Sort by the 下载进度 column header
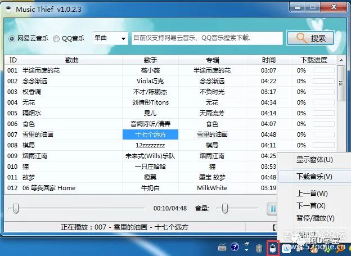 (x=314, y=60)
